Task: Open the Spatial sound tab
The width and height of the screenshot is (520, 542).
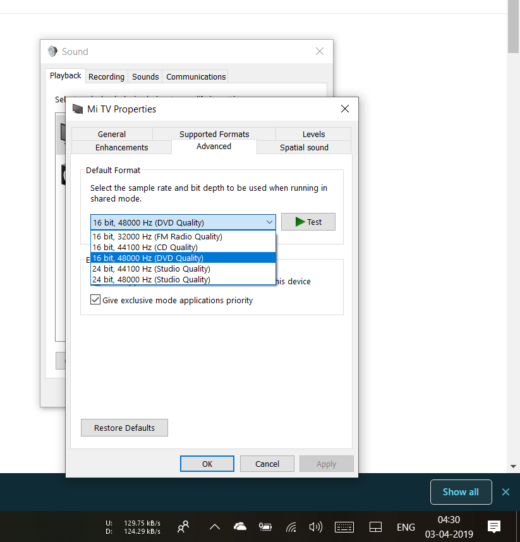Action: [304, 147]
